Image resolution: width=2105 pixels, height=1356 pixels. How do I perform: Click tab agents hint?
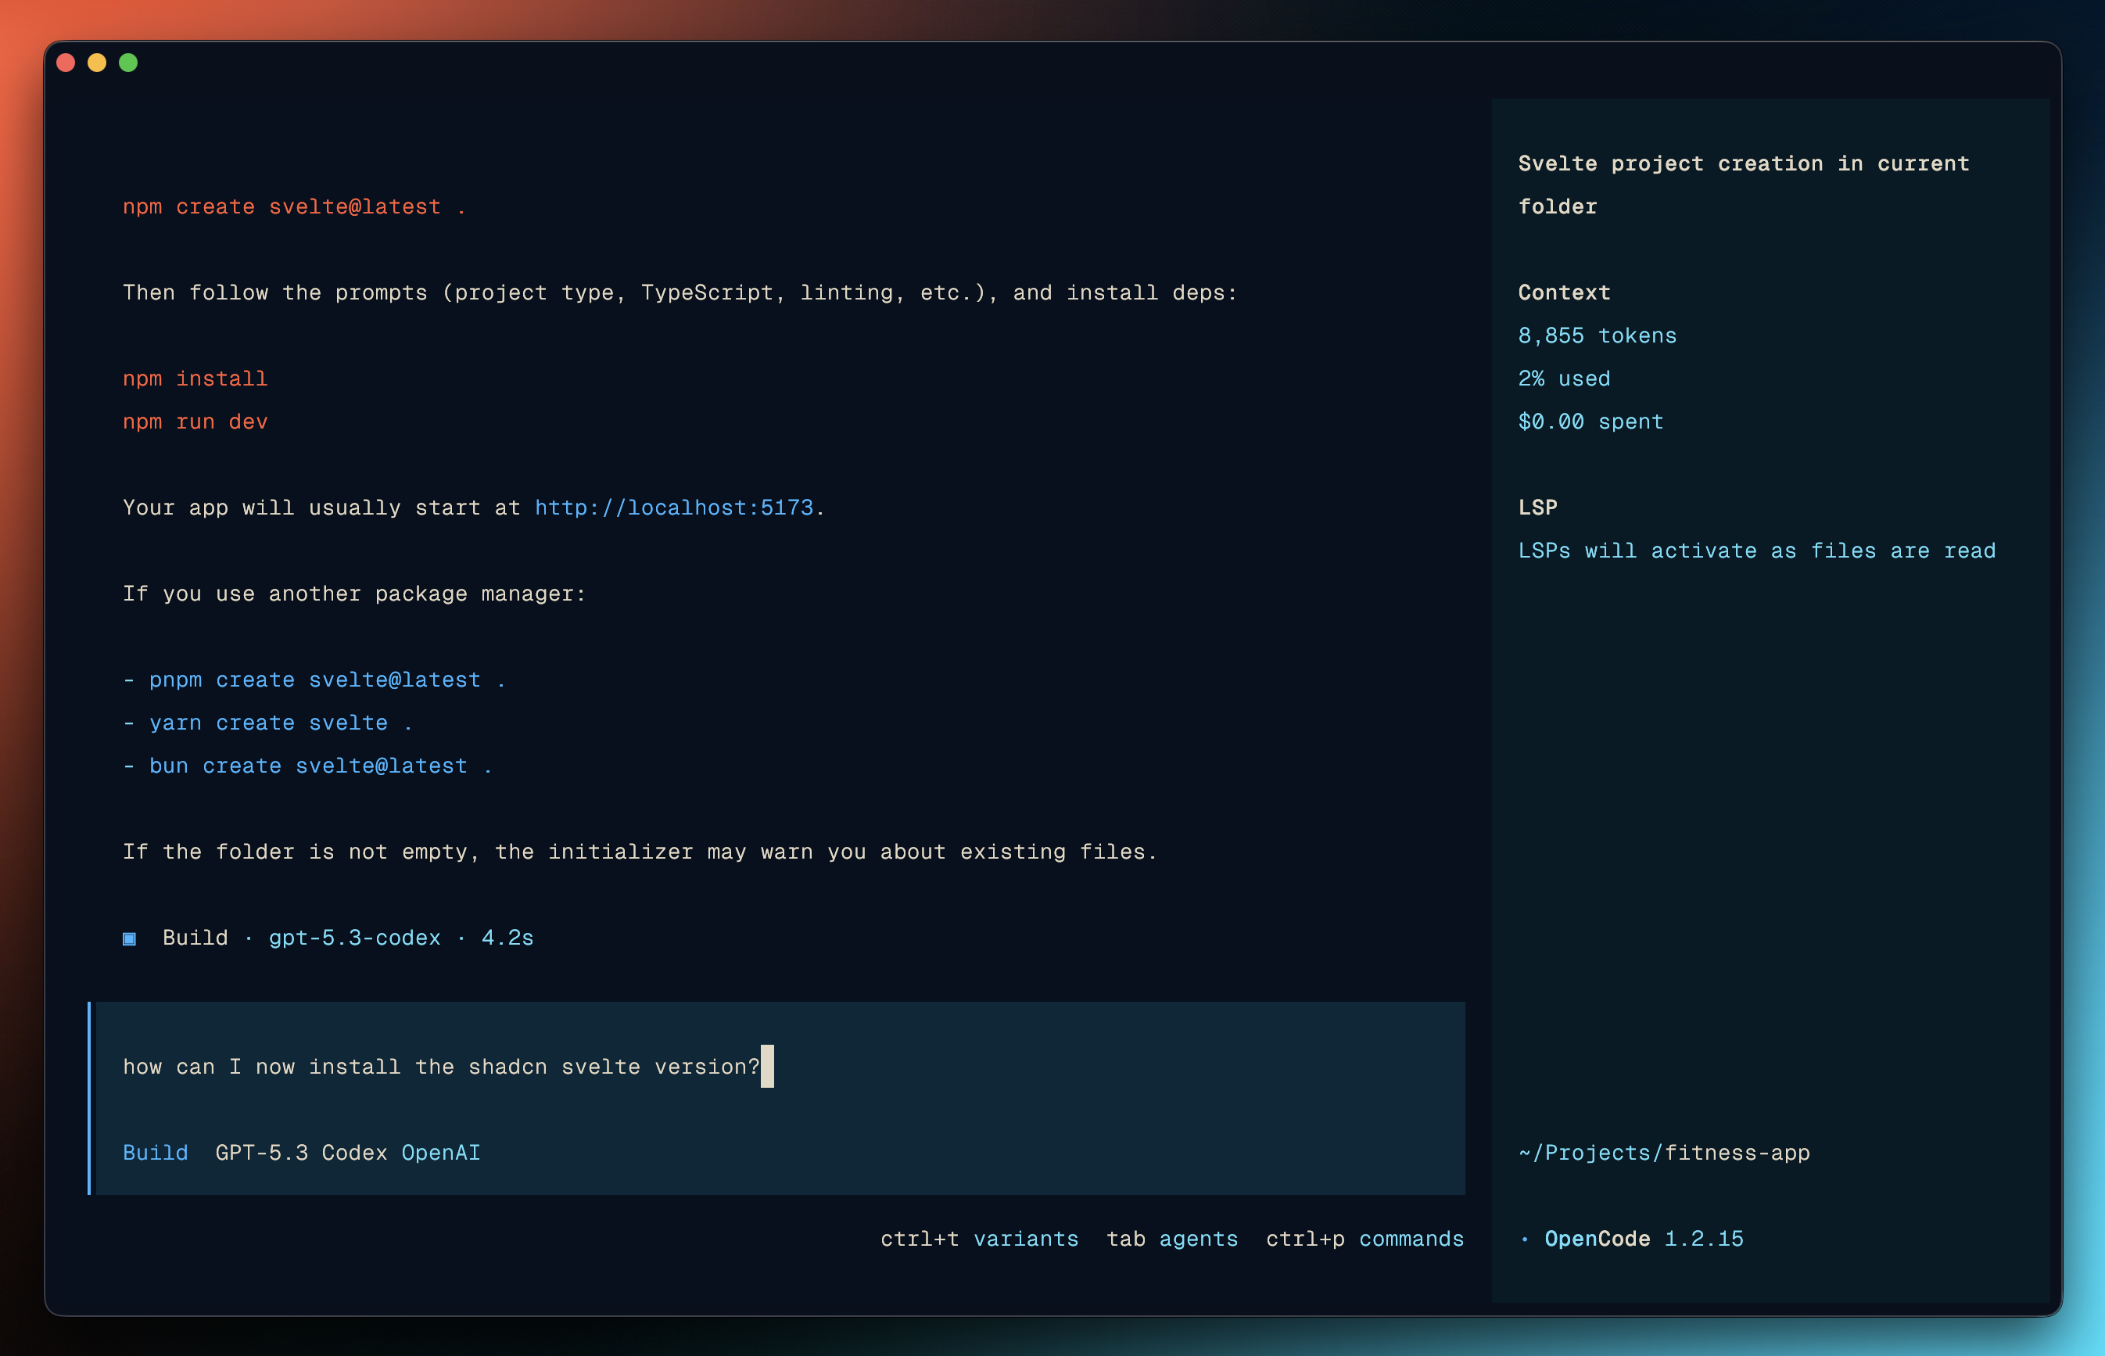[1172, 1239]
